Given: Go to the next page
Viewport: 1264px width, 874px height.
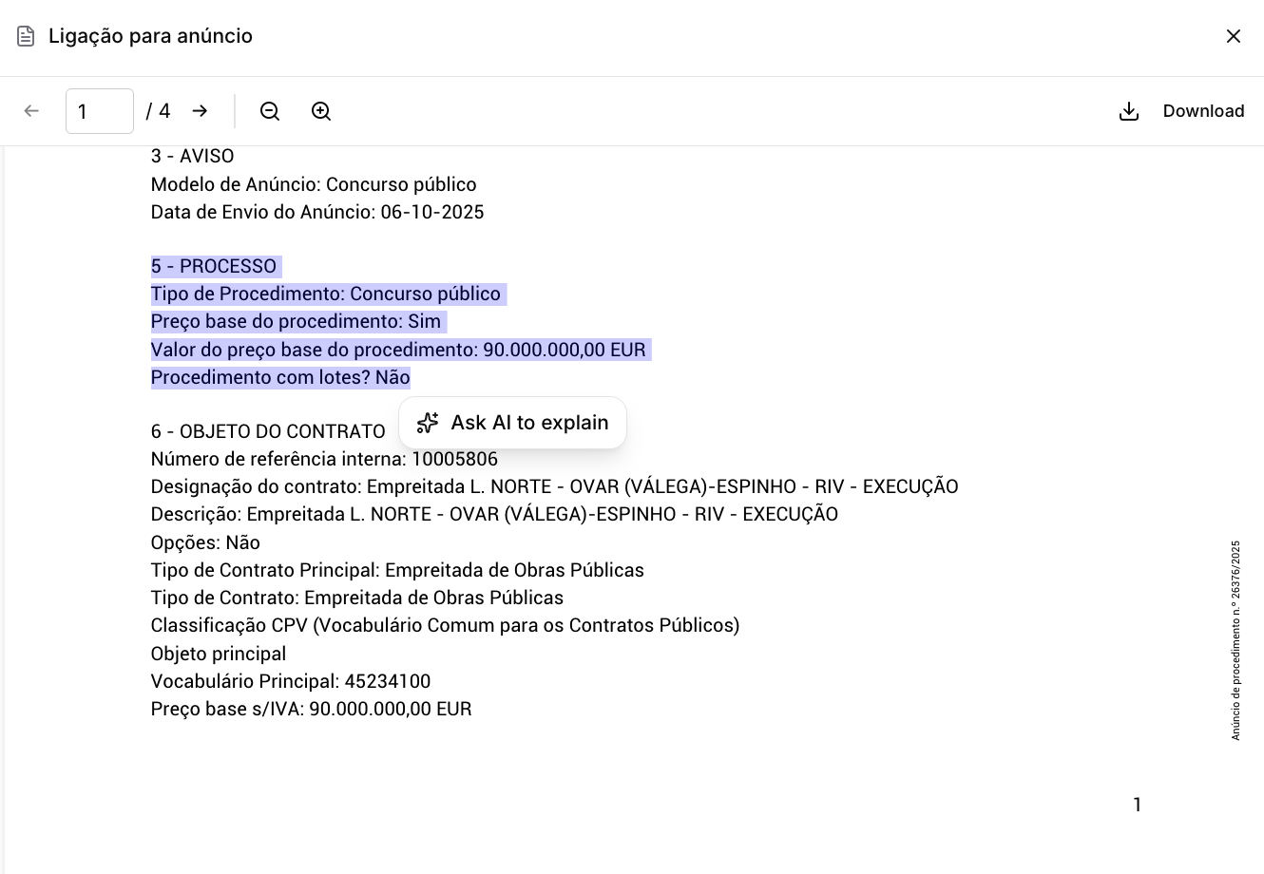Looking at the screenshot, I should (x=200, y=111).
